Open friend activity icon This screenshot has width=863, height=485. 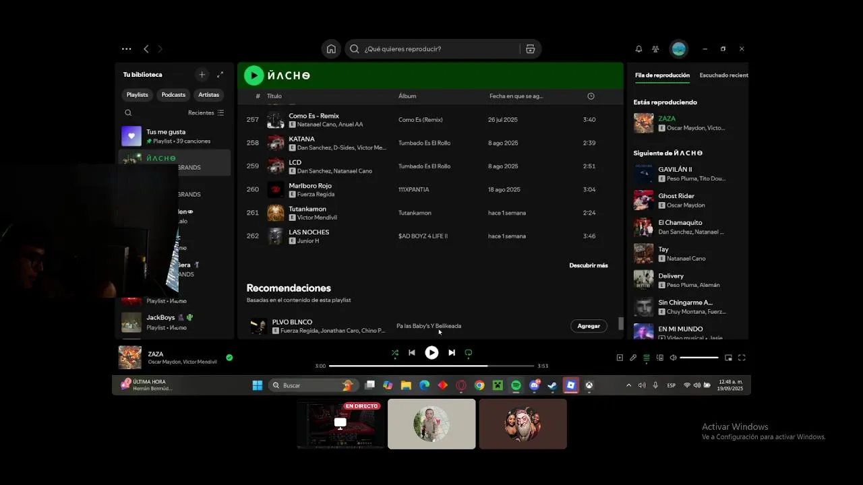click(655, 49)
